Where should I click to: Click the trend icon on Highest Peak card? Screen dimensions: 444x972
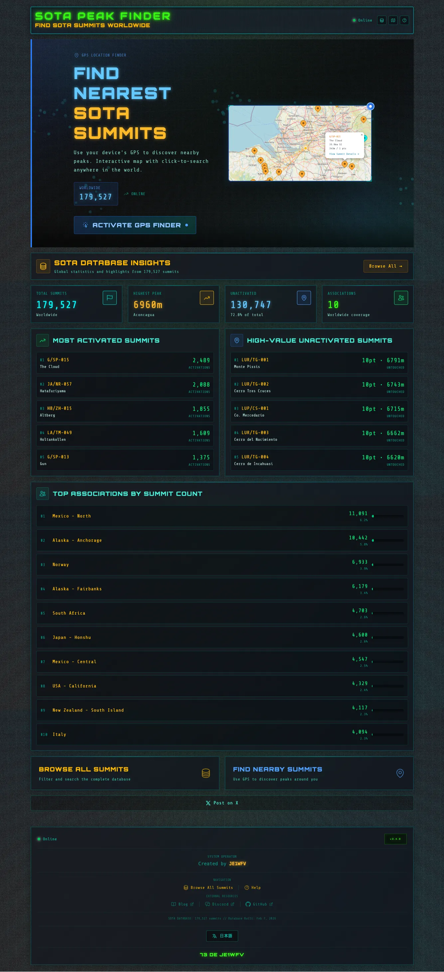coord(207,298)
